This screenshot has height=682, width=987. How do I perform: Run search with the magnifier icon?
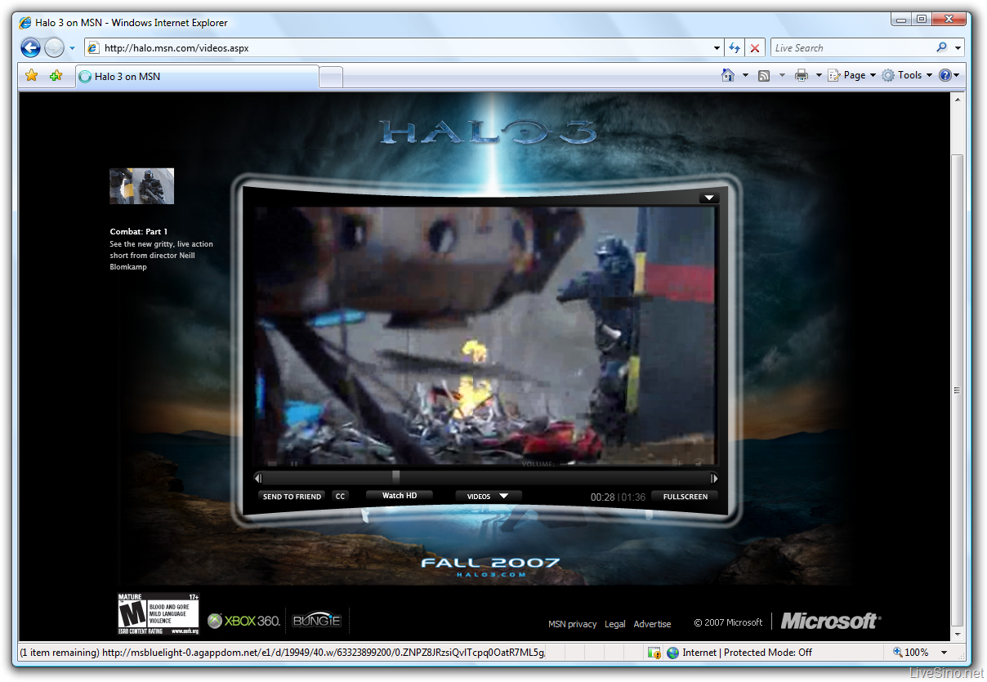(941, 47)
